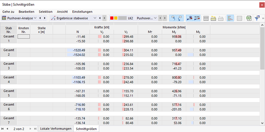Toggle the colored bars in cells icon

(x=230, y=18)
